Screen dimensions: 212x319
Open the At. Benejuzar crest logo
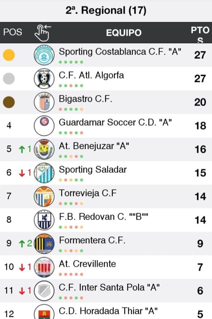pyautogui.click(x=44, y=149)
